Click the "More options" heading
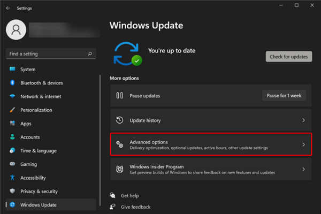This screenshot has width=321, height=214. pyautogui.click(x=124, y=78)
